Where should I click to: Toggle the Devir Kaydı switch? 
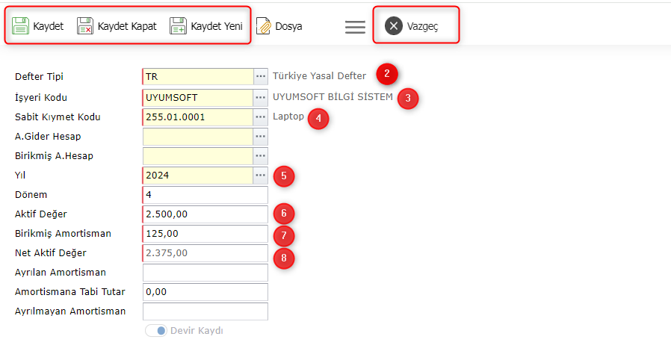click(x=156, y=331)
